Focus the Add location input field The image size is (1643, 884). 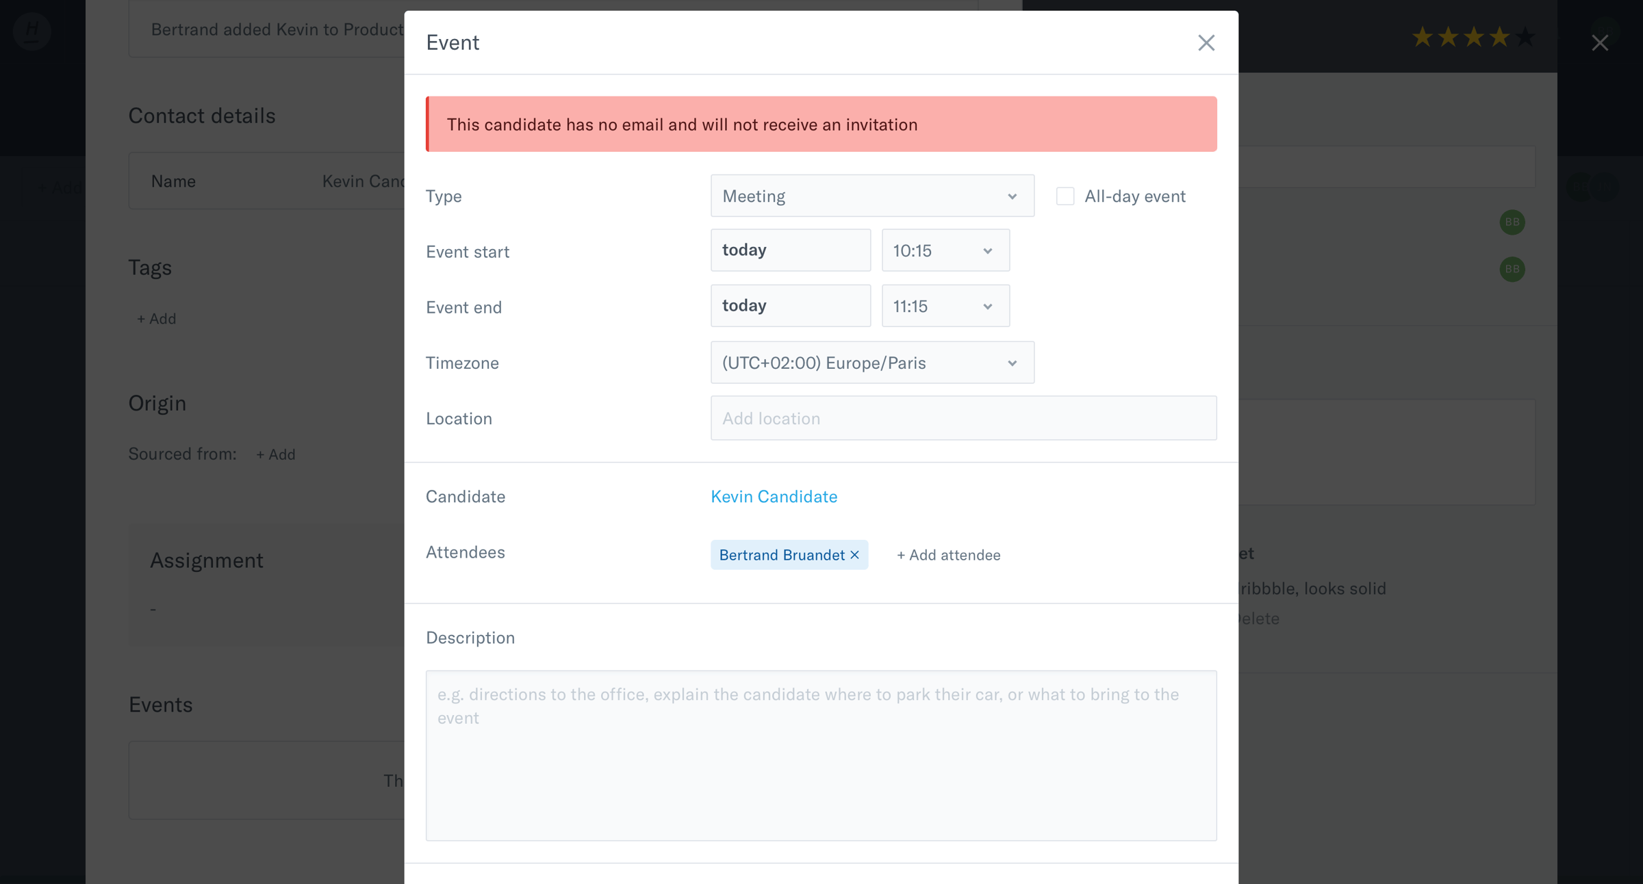point(963,418)
